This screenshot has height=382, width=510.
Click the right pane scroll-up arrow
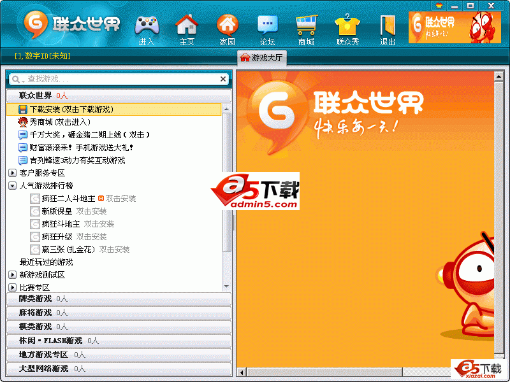click(x=499, y=76)
